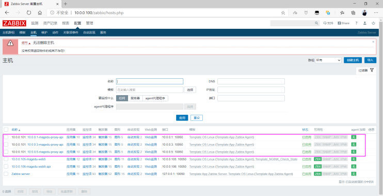Click the Tampermonkey extension icon
The image size is (383, 196).
317,13
